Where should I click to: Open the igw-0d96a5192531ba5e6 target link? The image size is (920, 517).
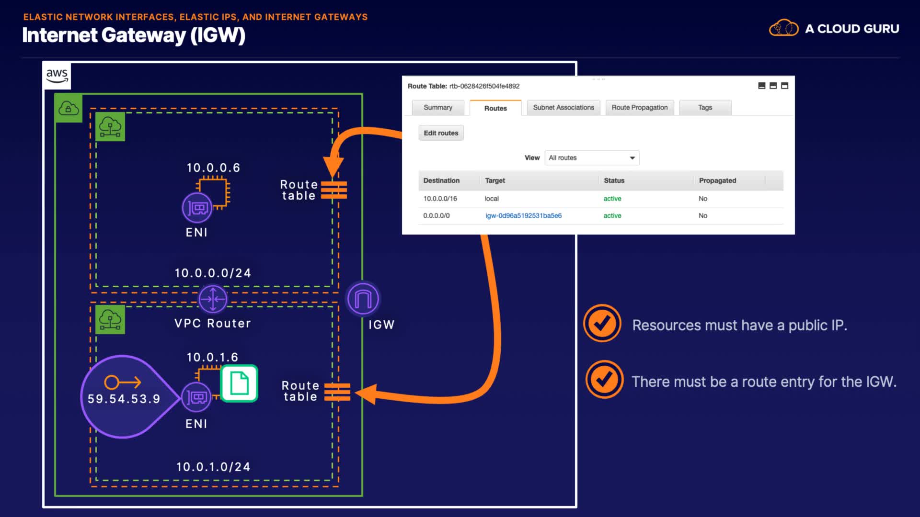coord(523,216)
